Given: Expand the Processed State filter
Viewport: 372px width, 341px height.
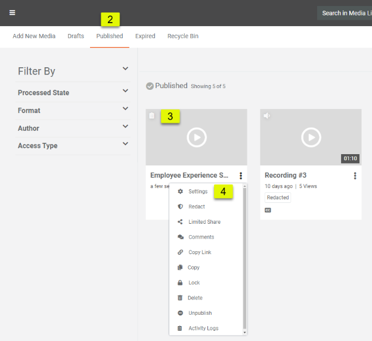Looking at the screenshot, I should tap(125, 91).
